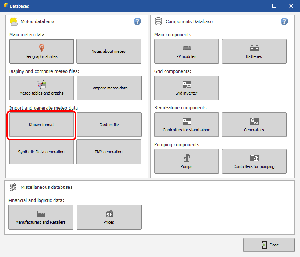Image resolution: width=300 pixels, height=257 pixels.
Task: Open the Batteries database
Action: click(254, 51)
